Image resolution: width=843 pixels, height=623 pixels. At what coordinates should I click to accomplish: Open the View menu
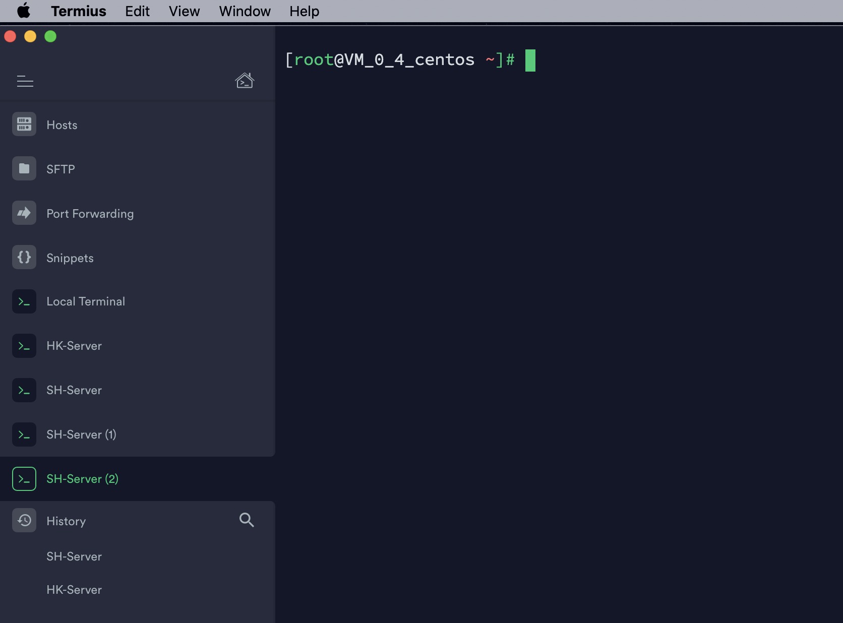pos(185,11)
